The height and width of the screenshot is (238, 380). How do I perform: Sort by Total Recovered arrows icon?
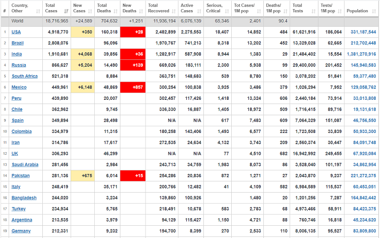click(174, 11)
